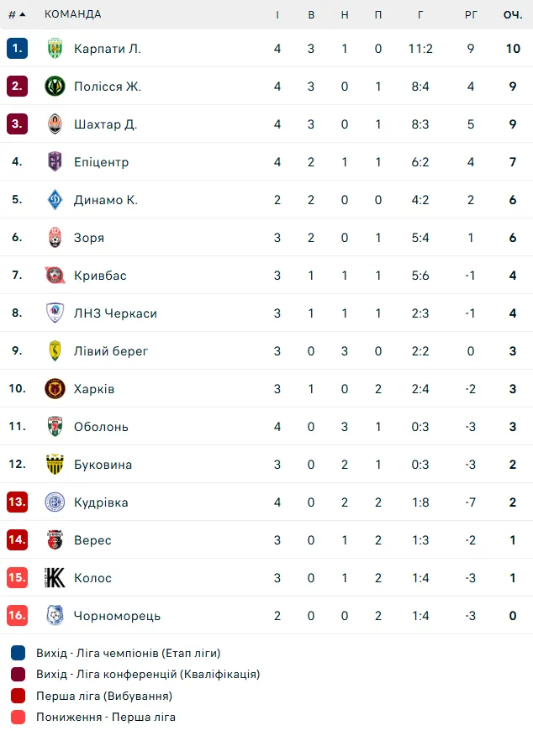Sort standings by ОЧ. points column
This screenshot has height=731, width=533.
(513, 14)
